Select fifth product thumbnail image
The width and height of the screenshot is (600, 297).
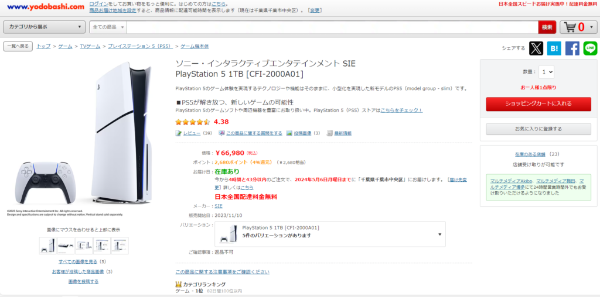pyautogui.click(x=120, y=246)
